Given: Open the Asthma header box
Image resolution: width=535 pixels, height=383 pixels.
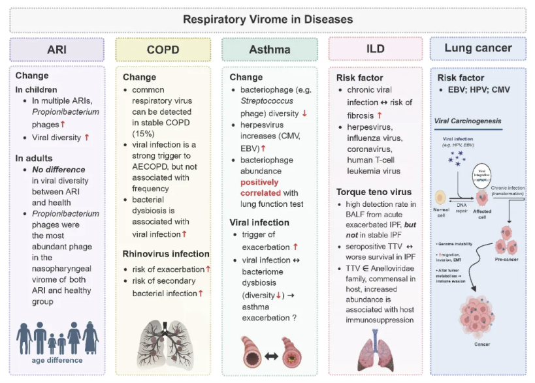Looking at the screenshot, I should pyautogui.click(x=270, y=50).
